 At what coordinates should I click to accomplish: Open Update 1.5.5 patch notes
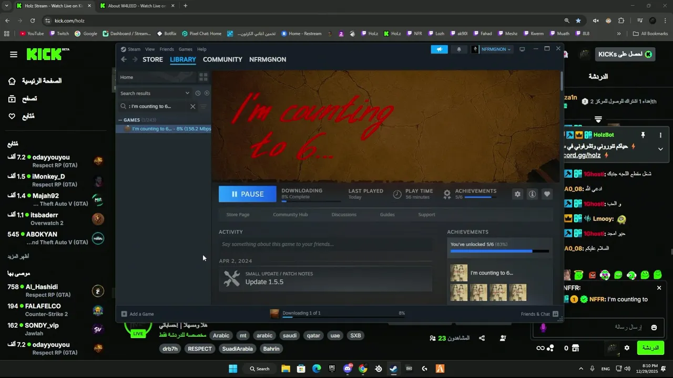(325, 278)
